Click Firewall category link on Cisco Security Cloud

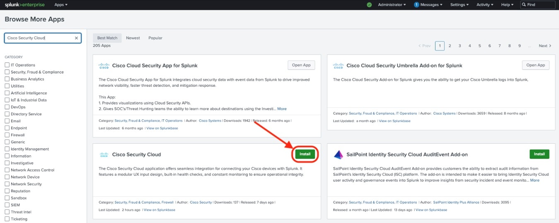[167, 202]
